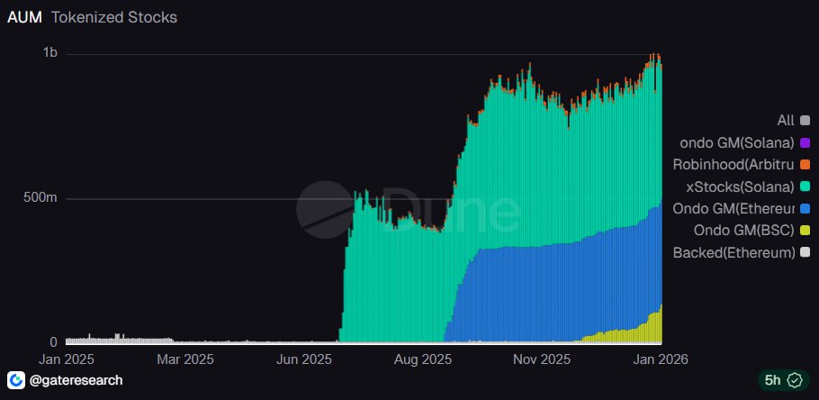
Task: Click the gray All legend swatch
Action: click(805, 121)
